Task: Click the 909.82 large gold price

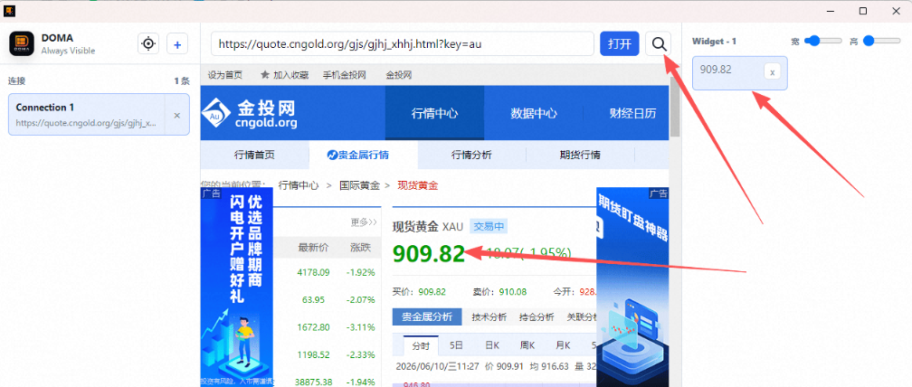Action: pos(429,254)
